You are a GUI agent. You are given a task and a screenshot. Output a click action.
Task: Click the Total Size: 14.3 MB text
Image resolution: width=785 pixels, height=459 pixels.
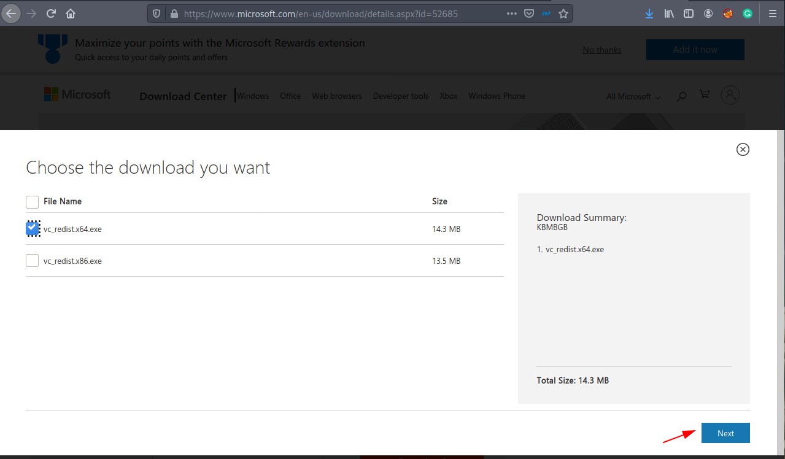click(x=573, y=380)
